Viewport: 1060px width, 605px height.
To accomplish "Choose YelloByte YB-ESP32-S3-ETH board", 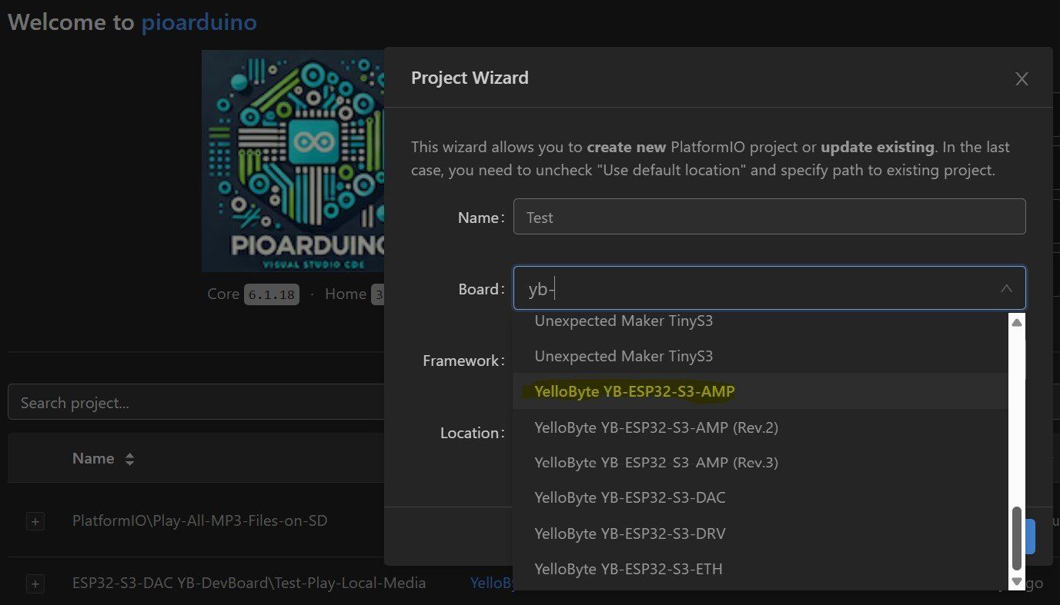I will coord(760,569).
